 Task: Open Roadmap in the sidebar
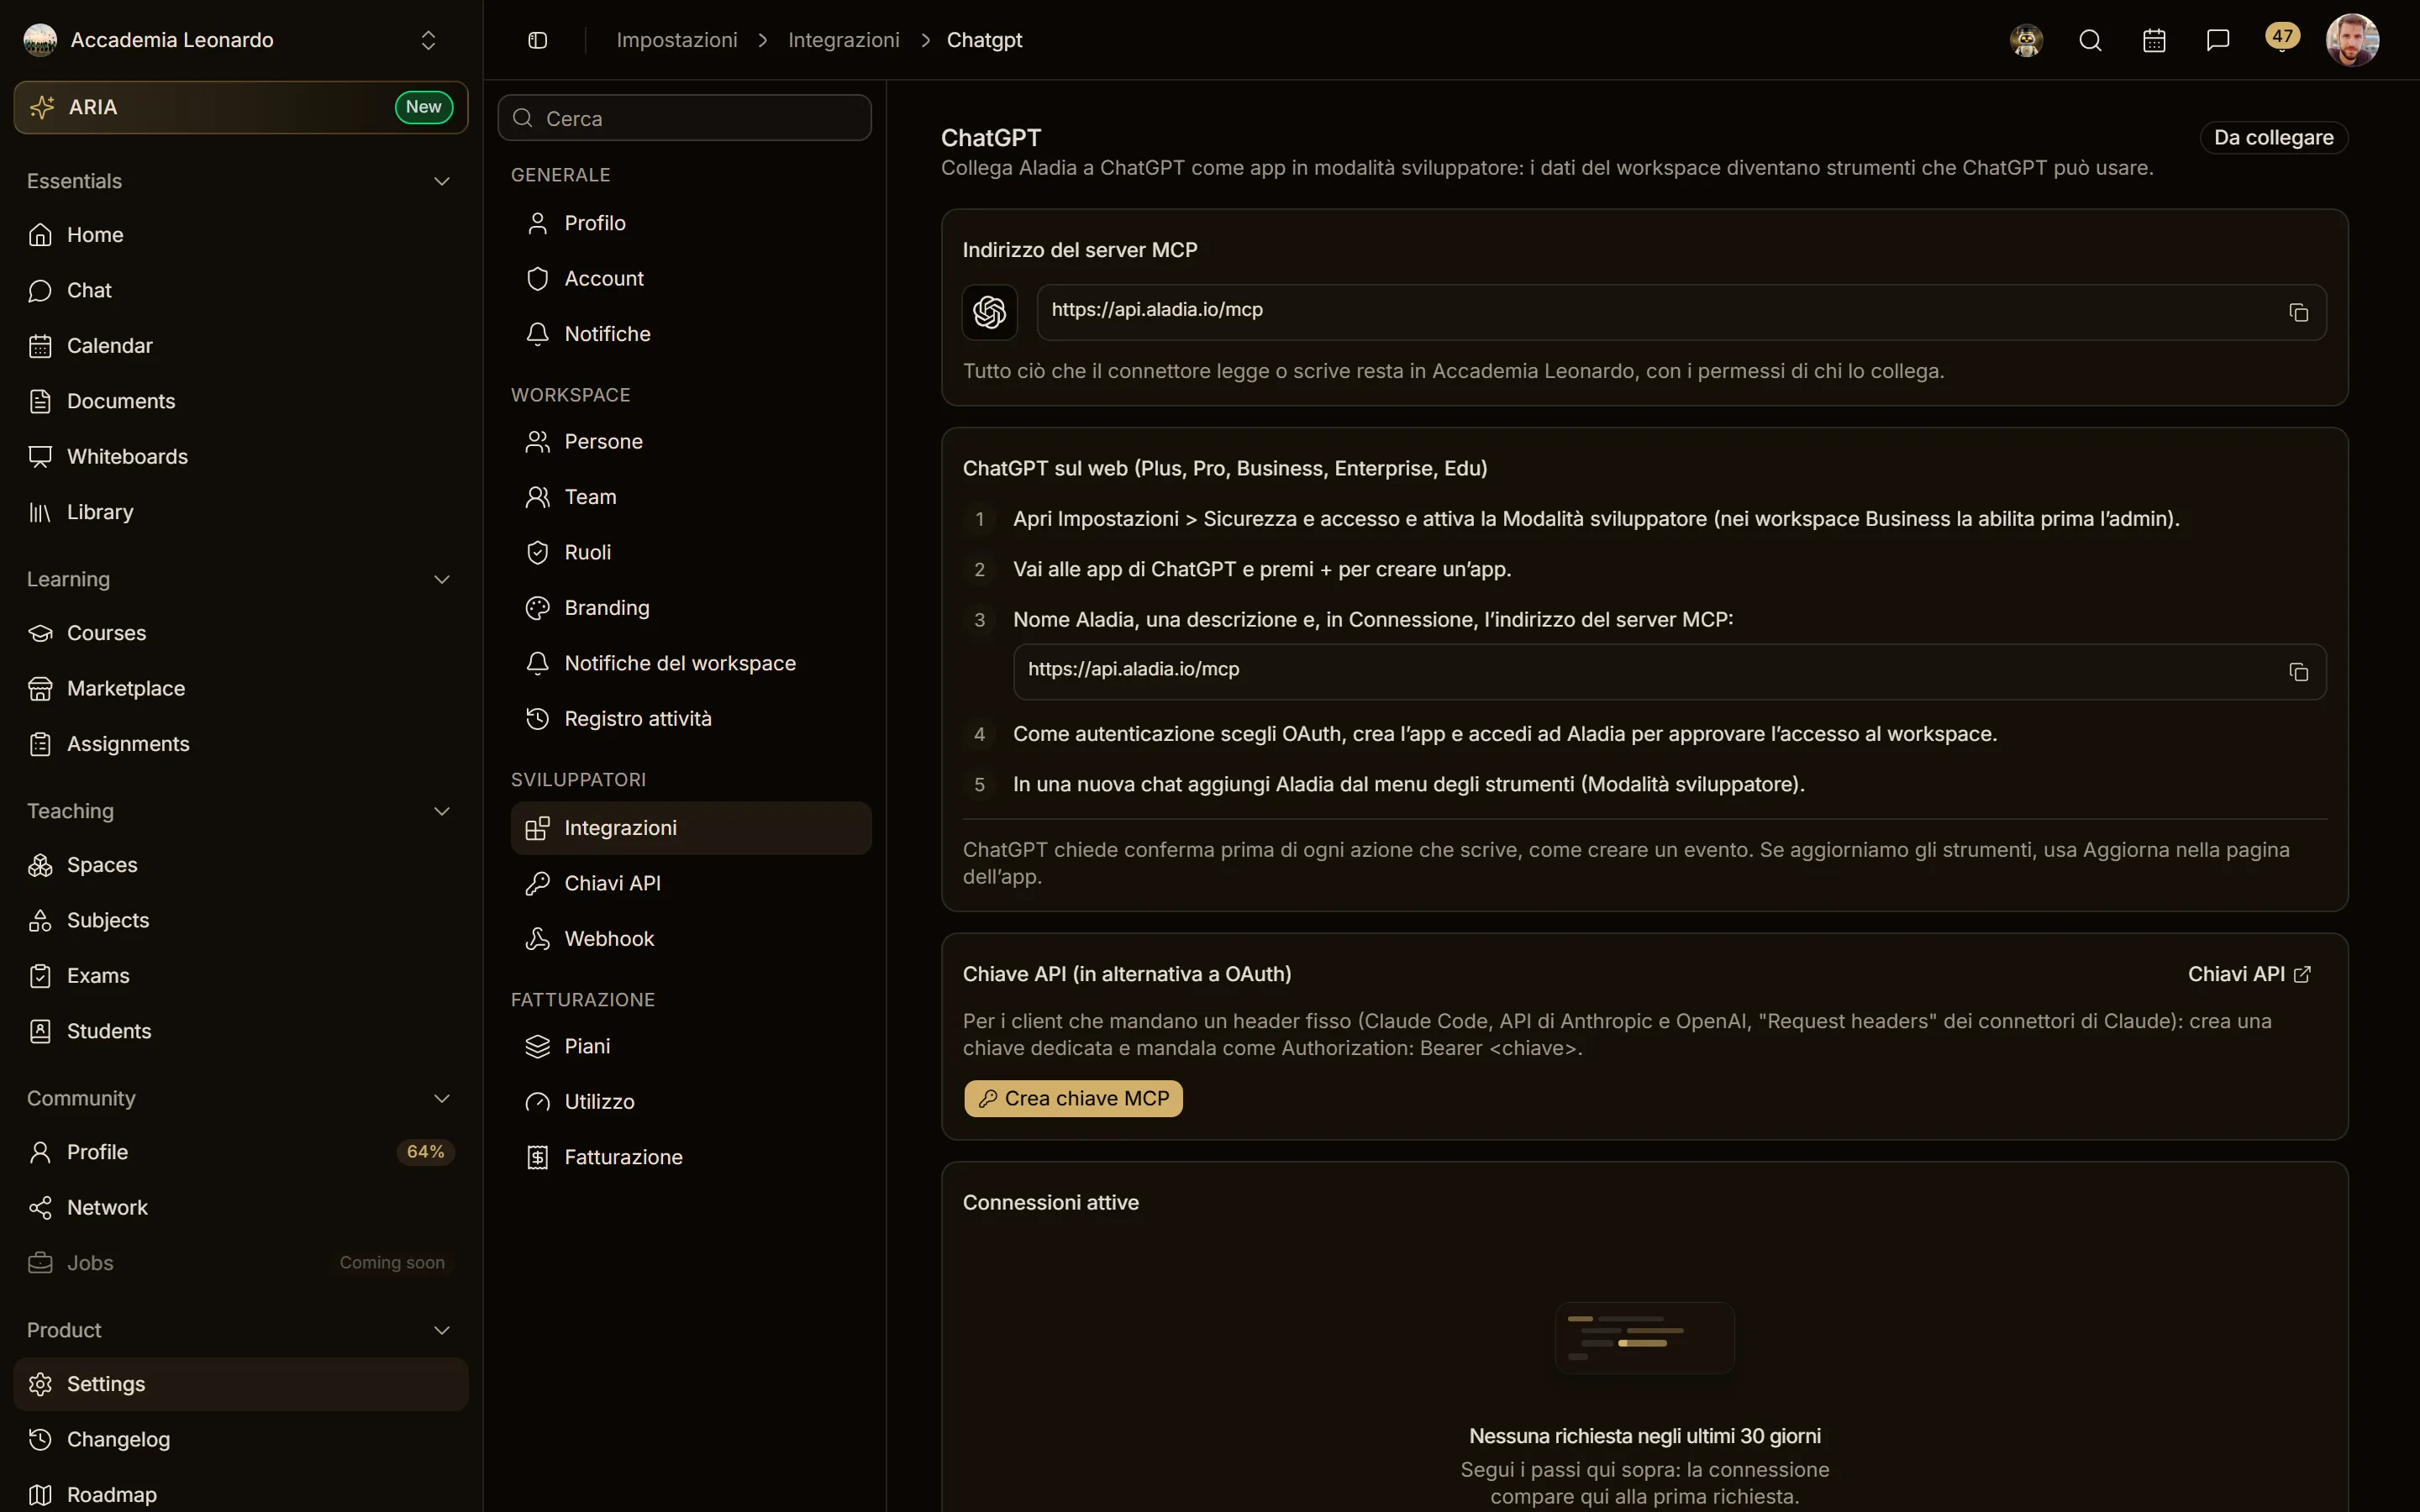[x=241, y=1494]
